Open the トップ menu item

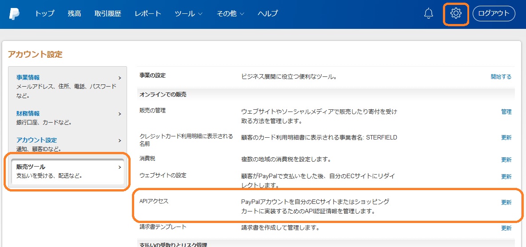pyautogui.click(x=44, y=14)
